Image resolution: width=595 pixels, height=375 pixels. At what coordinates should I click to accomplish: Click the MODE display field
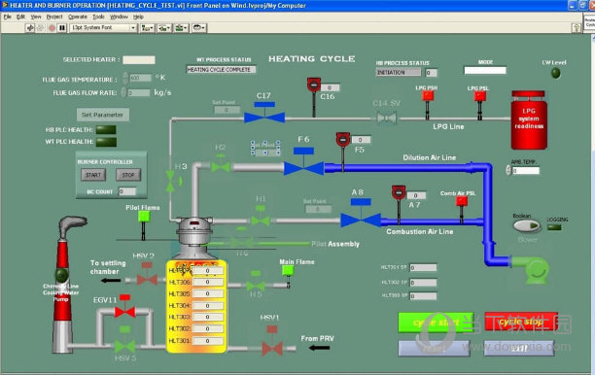[x=485, y=70]
